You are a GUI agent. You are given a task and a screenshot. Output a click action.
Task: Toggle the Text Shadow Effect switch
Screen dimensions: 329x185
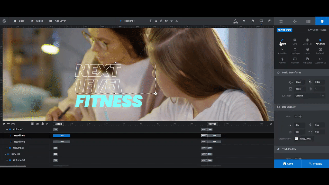pos(298,159)
